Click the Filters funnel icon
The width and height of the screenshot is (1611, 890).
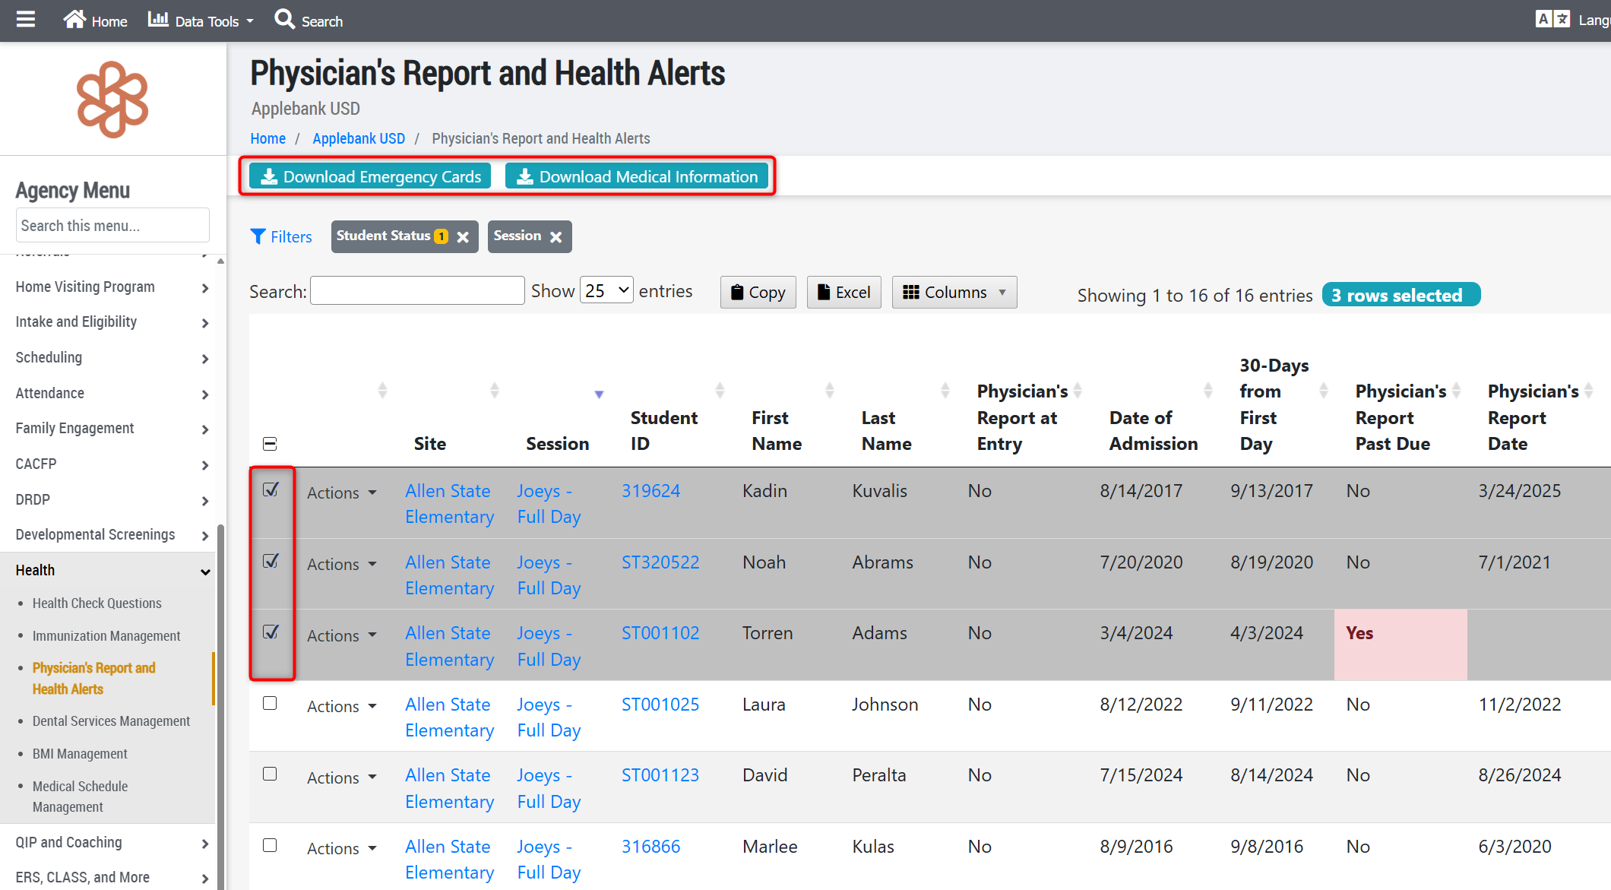pos(258,236)
